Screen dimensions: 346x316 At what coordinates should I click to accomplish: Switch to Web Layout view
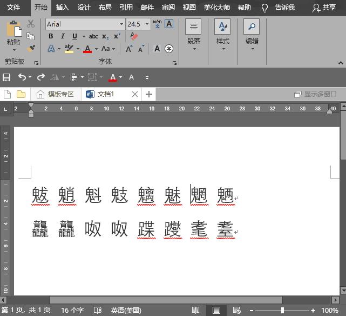point(236,310)
